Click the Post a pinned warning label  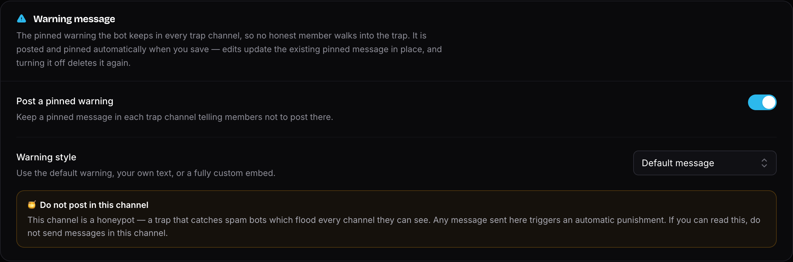coord(65,101)
